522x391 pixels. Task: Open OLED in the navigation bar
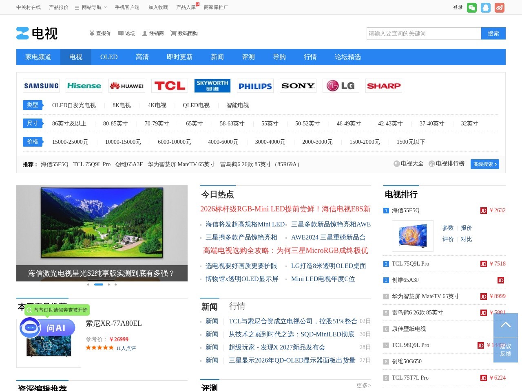[109, 57]
